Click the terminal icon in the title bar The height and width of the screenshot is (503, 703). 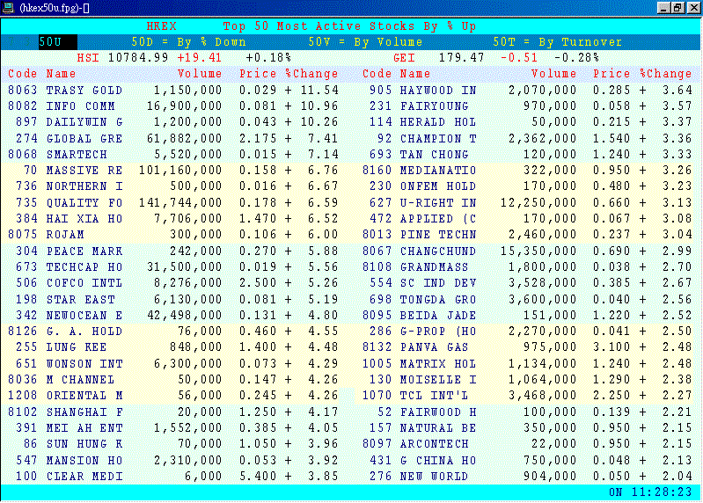[x=8, y=7]
